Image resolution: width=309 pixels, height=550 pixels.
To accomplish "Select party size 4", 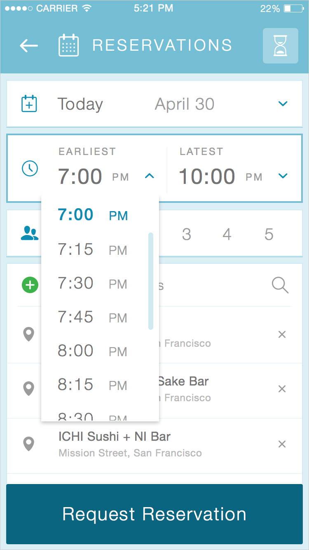I will pyautogui.click(x=227, y=235).
